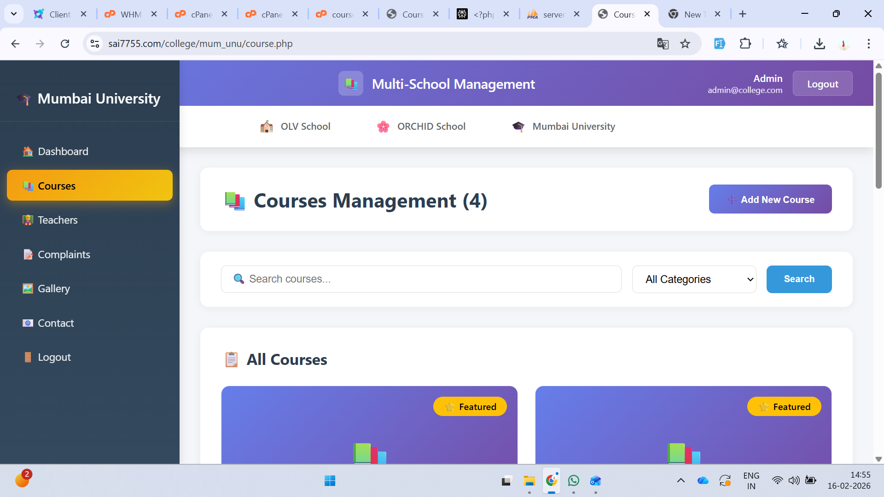
Task: Switch to the ORCHID School tab
Action: click(421, 127)
